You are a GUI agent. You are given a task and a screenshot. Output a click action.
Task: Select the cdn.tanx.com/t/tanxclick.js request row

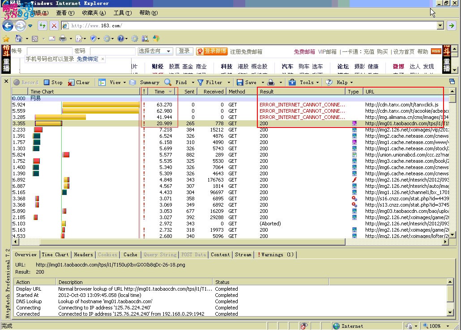click(x=230, y=105)
